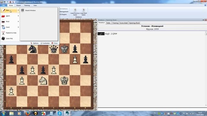207x116 pixels.
Task: Expand the New submenu arrow
Action: (x=18, y=10)
